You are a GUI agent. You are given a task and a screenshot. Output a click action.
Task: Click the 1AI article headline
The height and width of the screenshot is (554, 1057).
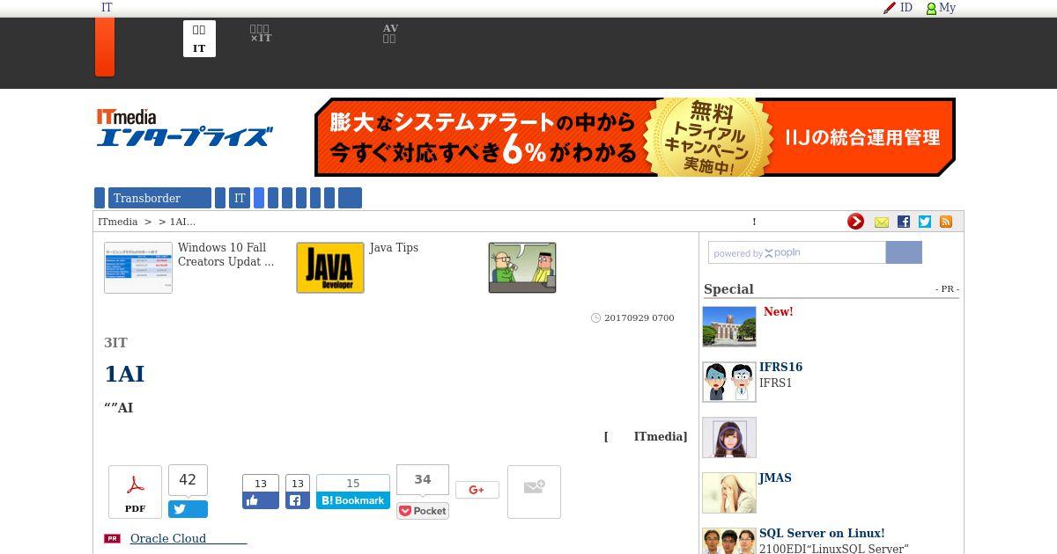tap(124, 374)
